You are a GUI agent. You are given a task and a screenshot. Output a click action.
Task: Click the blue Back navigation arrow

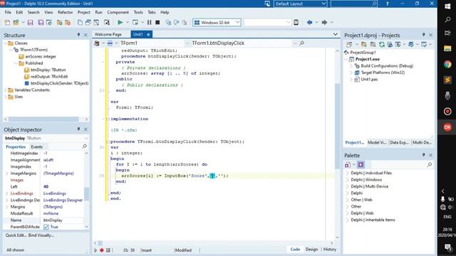point(309,22)
